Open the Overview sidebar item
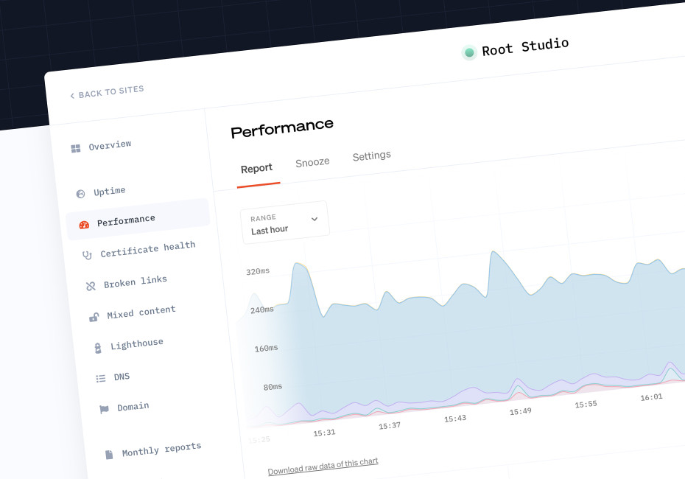Viewport: 685px width, 479px height. [102, 147]
